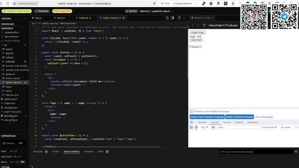Switch to the PORTS panel tab

point(101,152)
